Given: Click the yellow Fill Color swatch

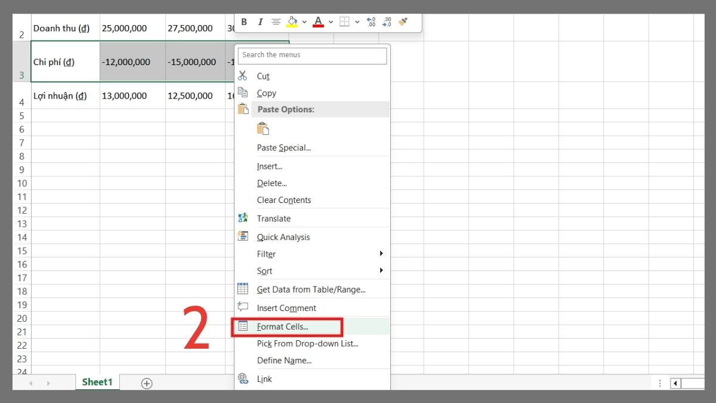Looking at the screenshot, I should (x=292, y=26).
